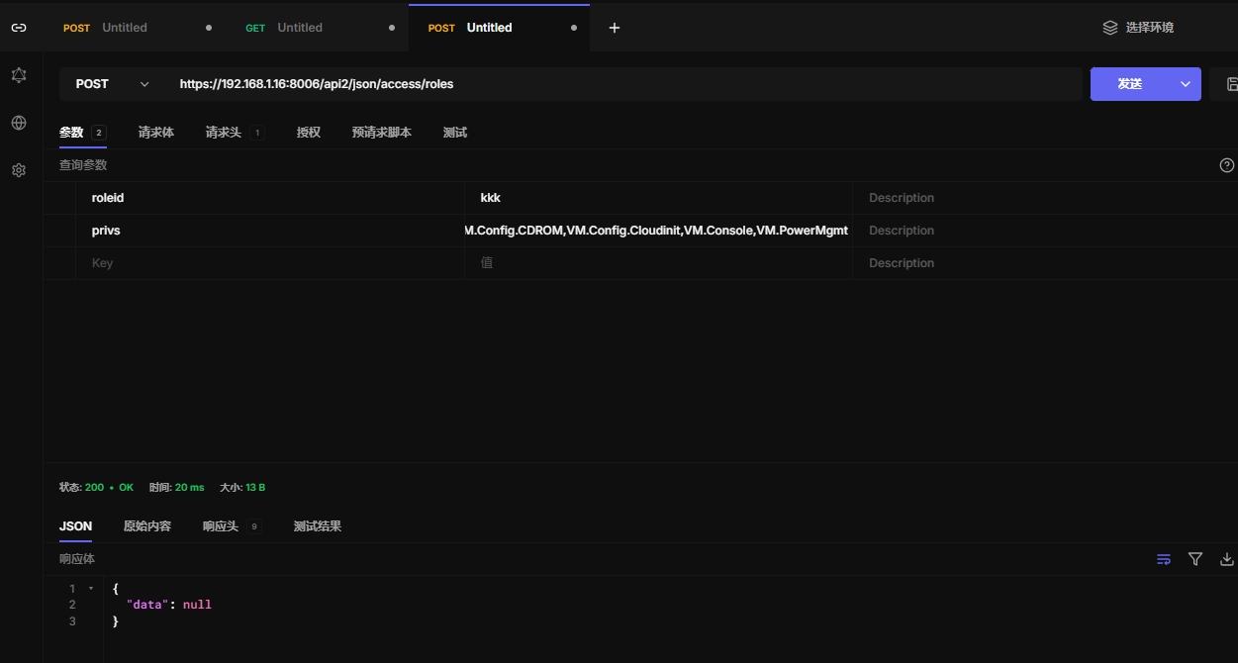This screenshot has height=663, width=1238.
Task: Close the active POST Untitled tab via dot
Action: tap(574, 28)
